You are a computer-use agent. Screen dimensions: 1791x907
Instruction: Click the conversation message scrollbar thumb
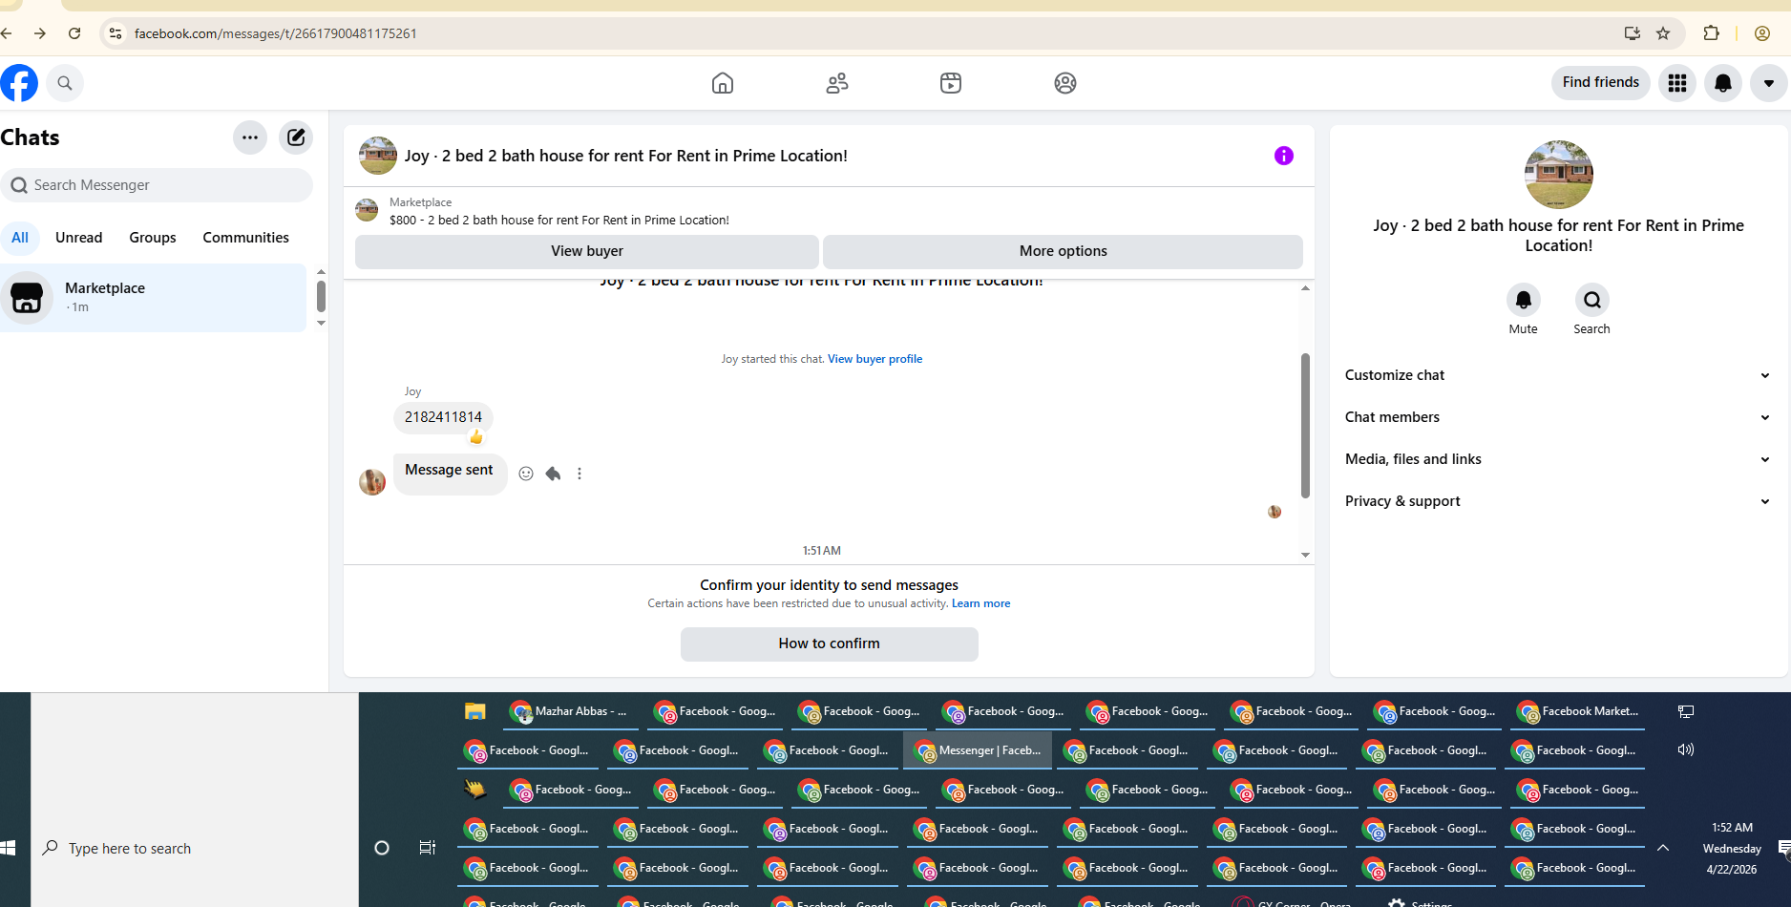(x=1305, y=425)
